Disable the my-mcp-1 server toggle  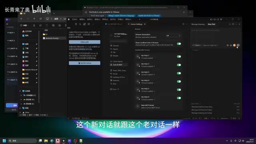point(179,56)
